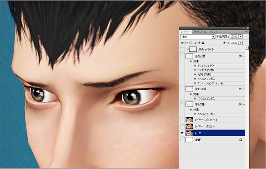Click the selected レイヤー 1 thumbnail
This screenshot has width=266, height=169.
(x=189, y=133)
